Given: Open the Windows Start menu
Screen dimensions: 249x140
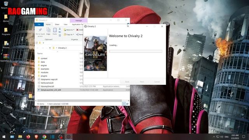Looking at the screenshot, I should pyautogui.click(x=4, y=137).
